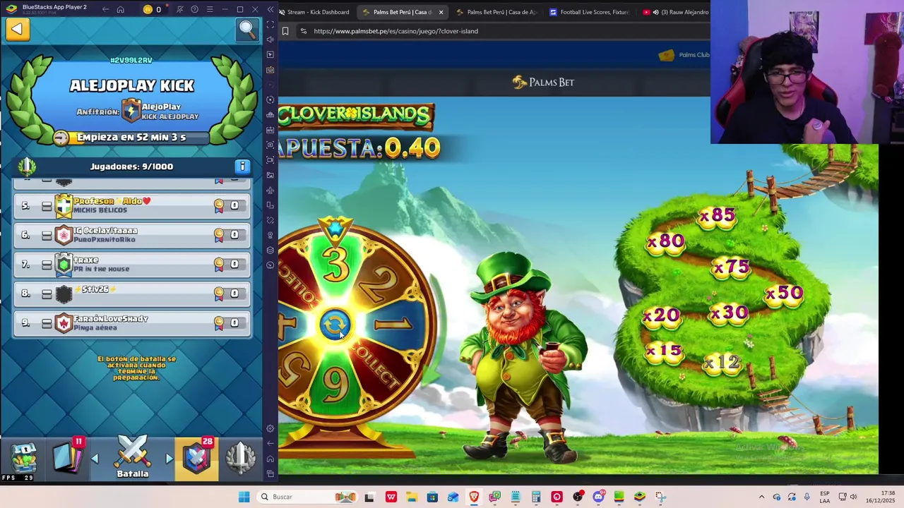This screenshot has width=904, height=508.
Task: Open BlueStacks hamburger menu
Action: [x=208, y=9]
